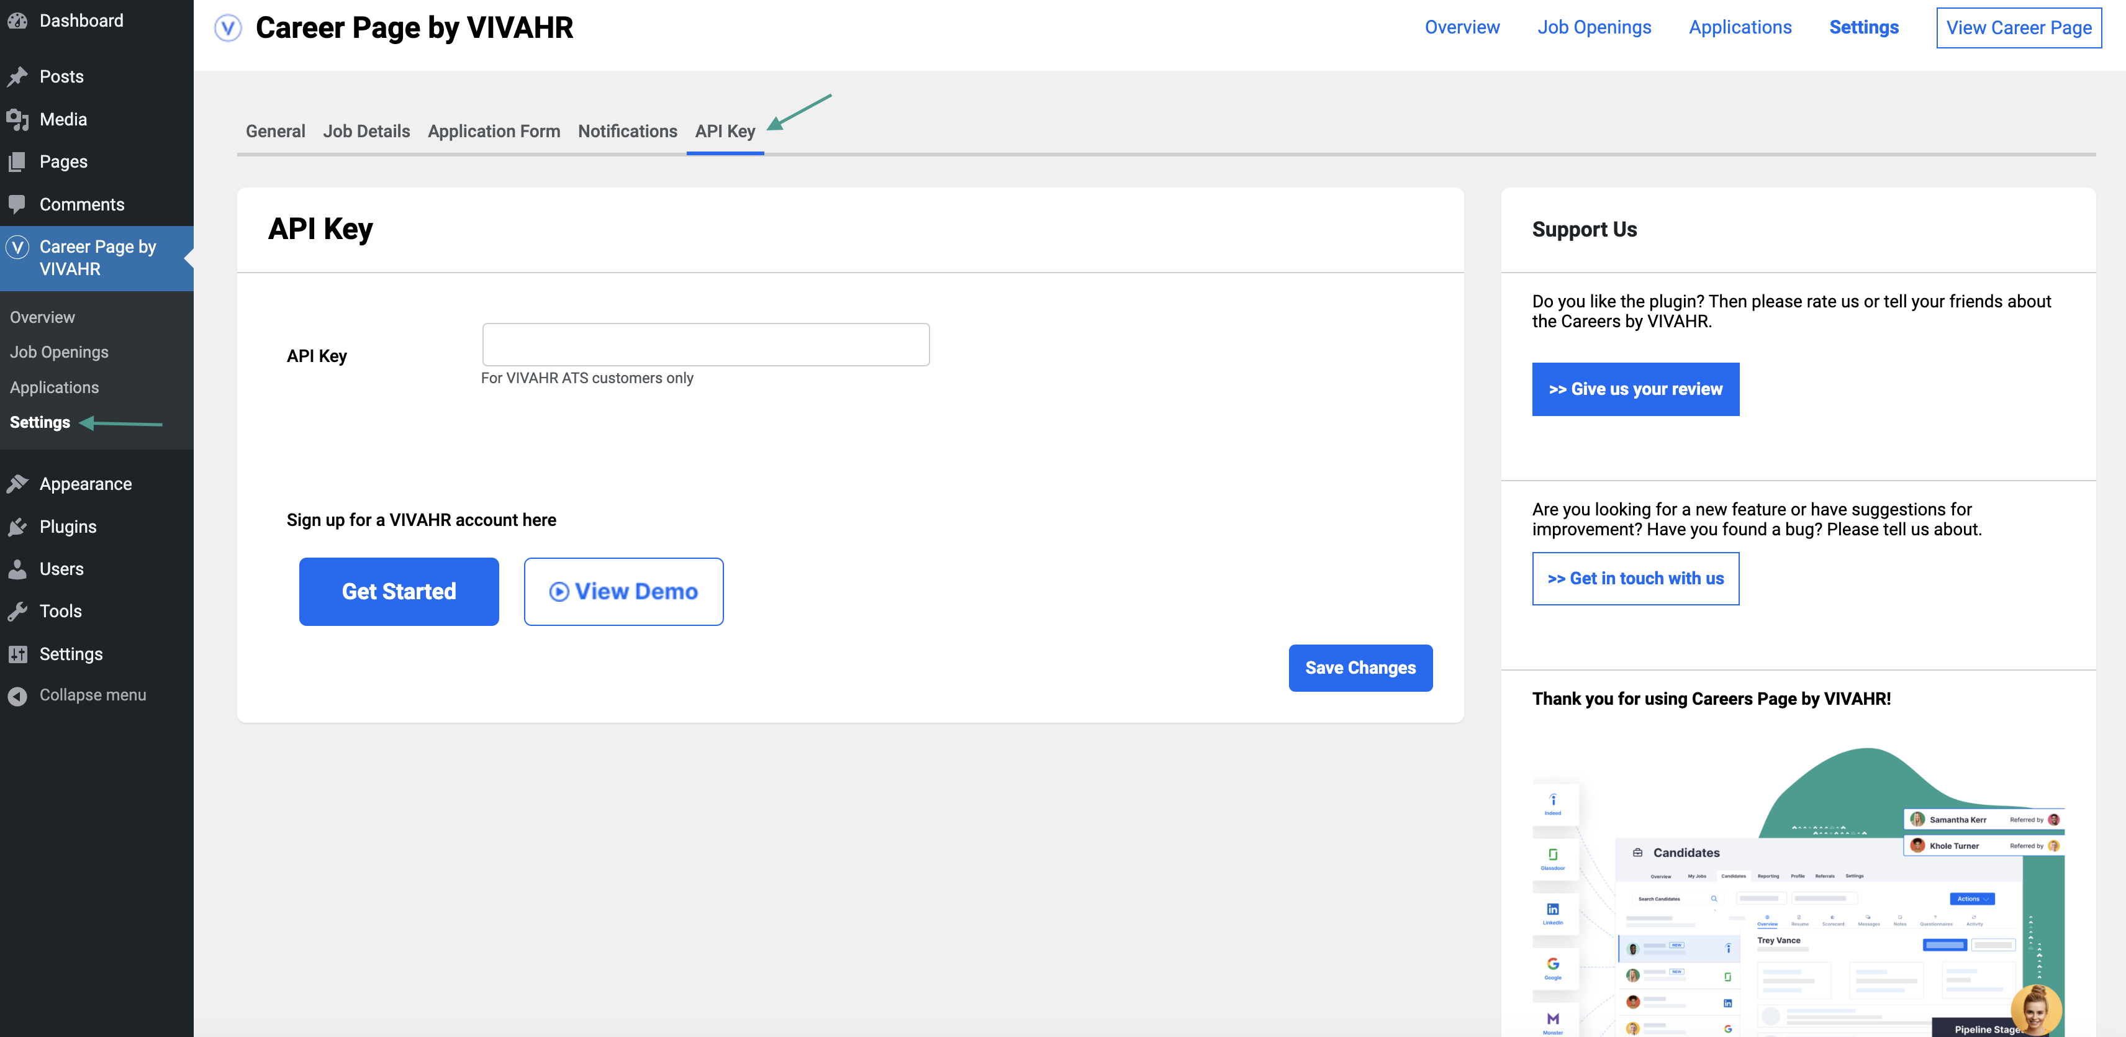Screen dimensions: 2126x1037
Task: Click the Appearance paintbrush icon
Action: 17,484
